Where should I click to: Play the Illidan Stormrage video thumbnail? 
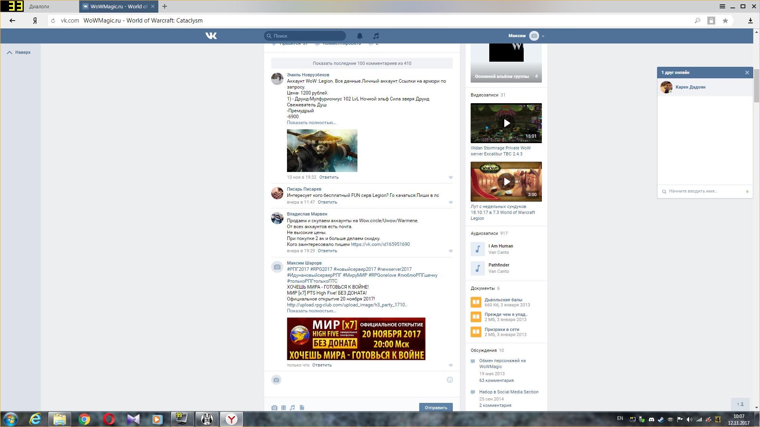click(x=506, y=123)
